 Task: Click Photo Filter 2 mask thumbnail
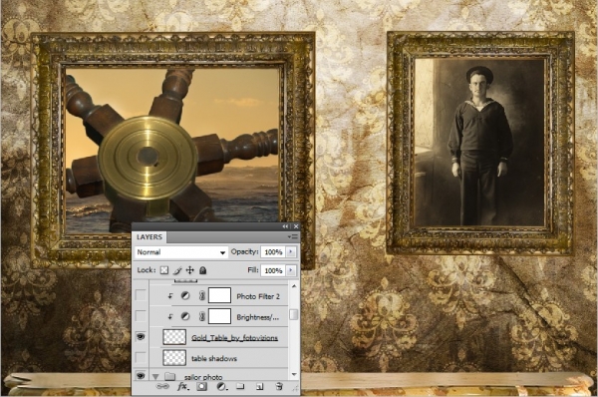[x=219, y=295]
